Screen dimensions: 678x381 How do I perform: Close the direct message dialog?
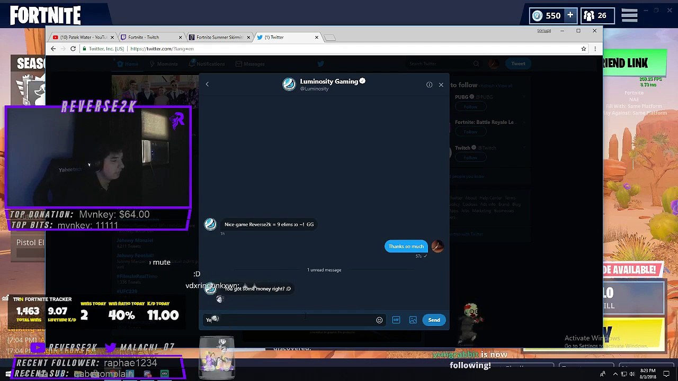coord(441,85)
